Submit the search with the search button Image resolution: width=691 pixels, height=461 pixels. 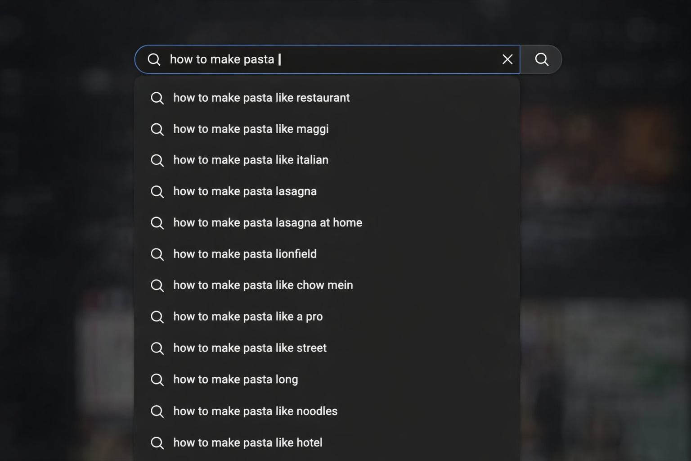(542, 59)
